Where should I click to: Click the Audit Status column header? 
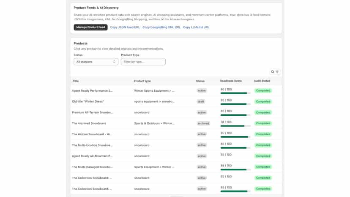[x=262, y=81]
